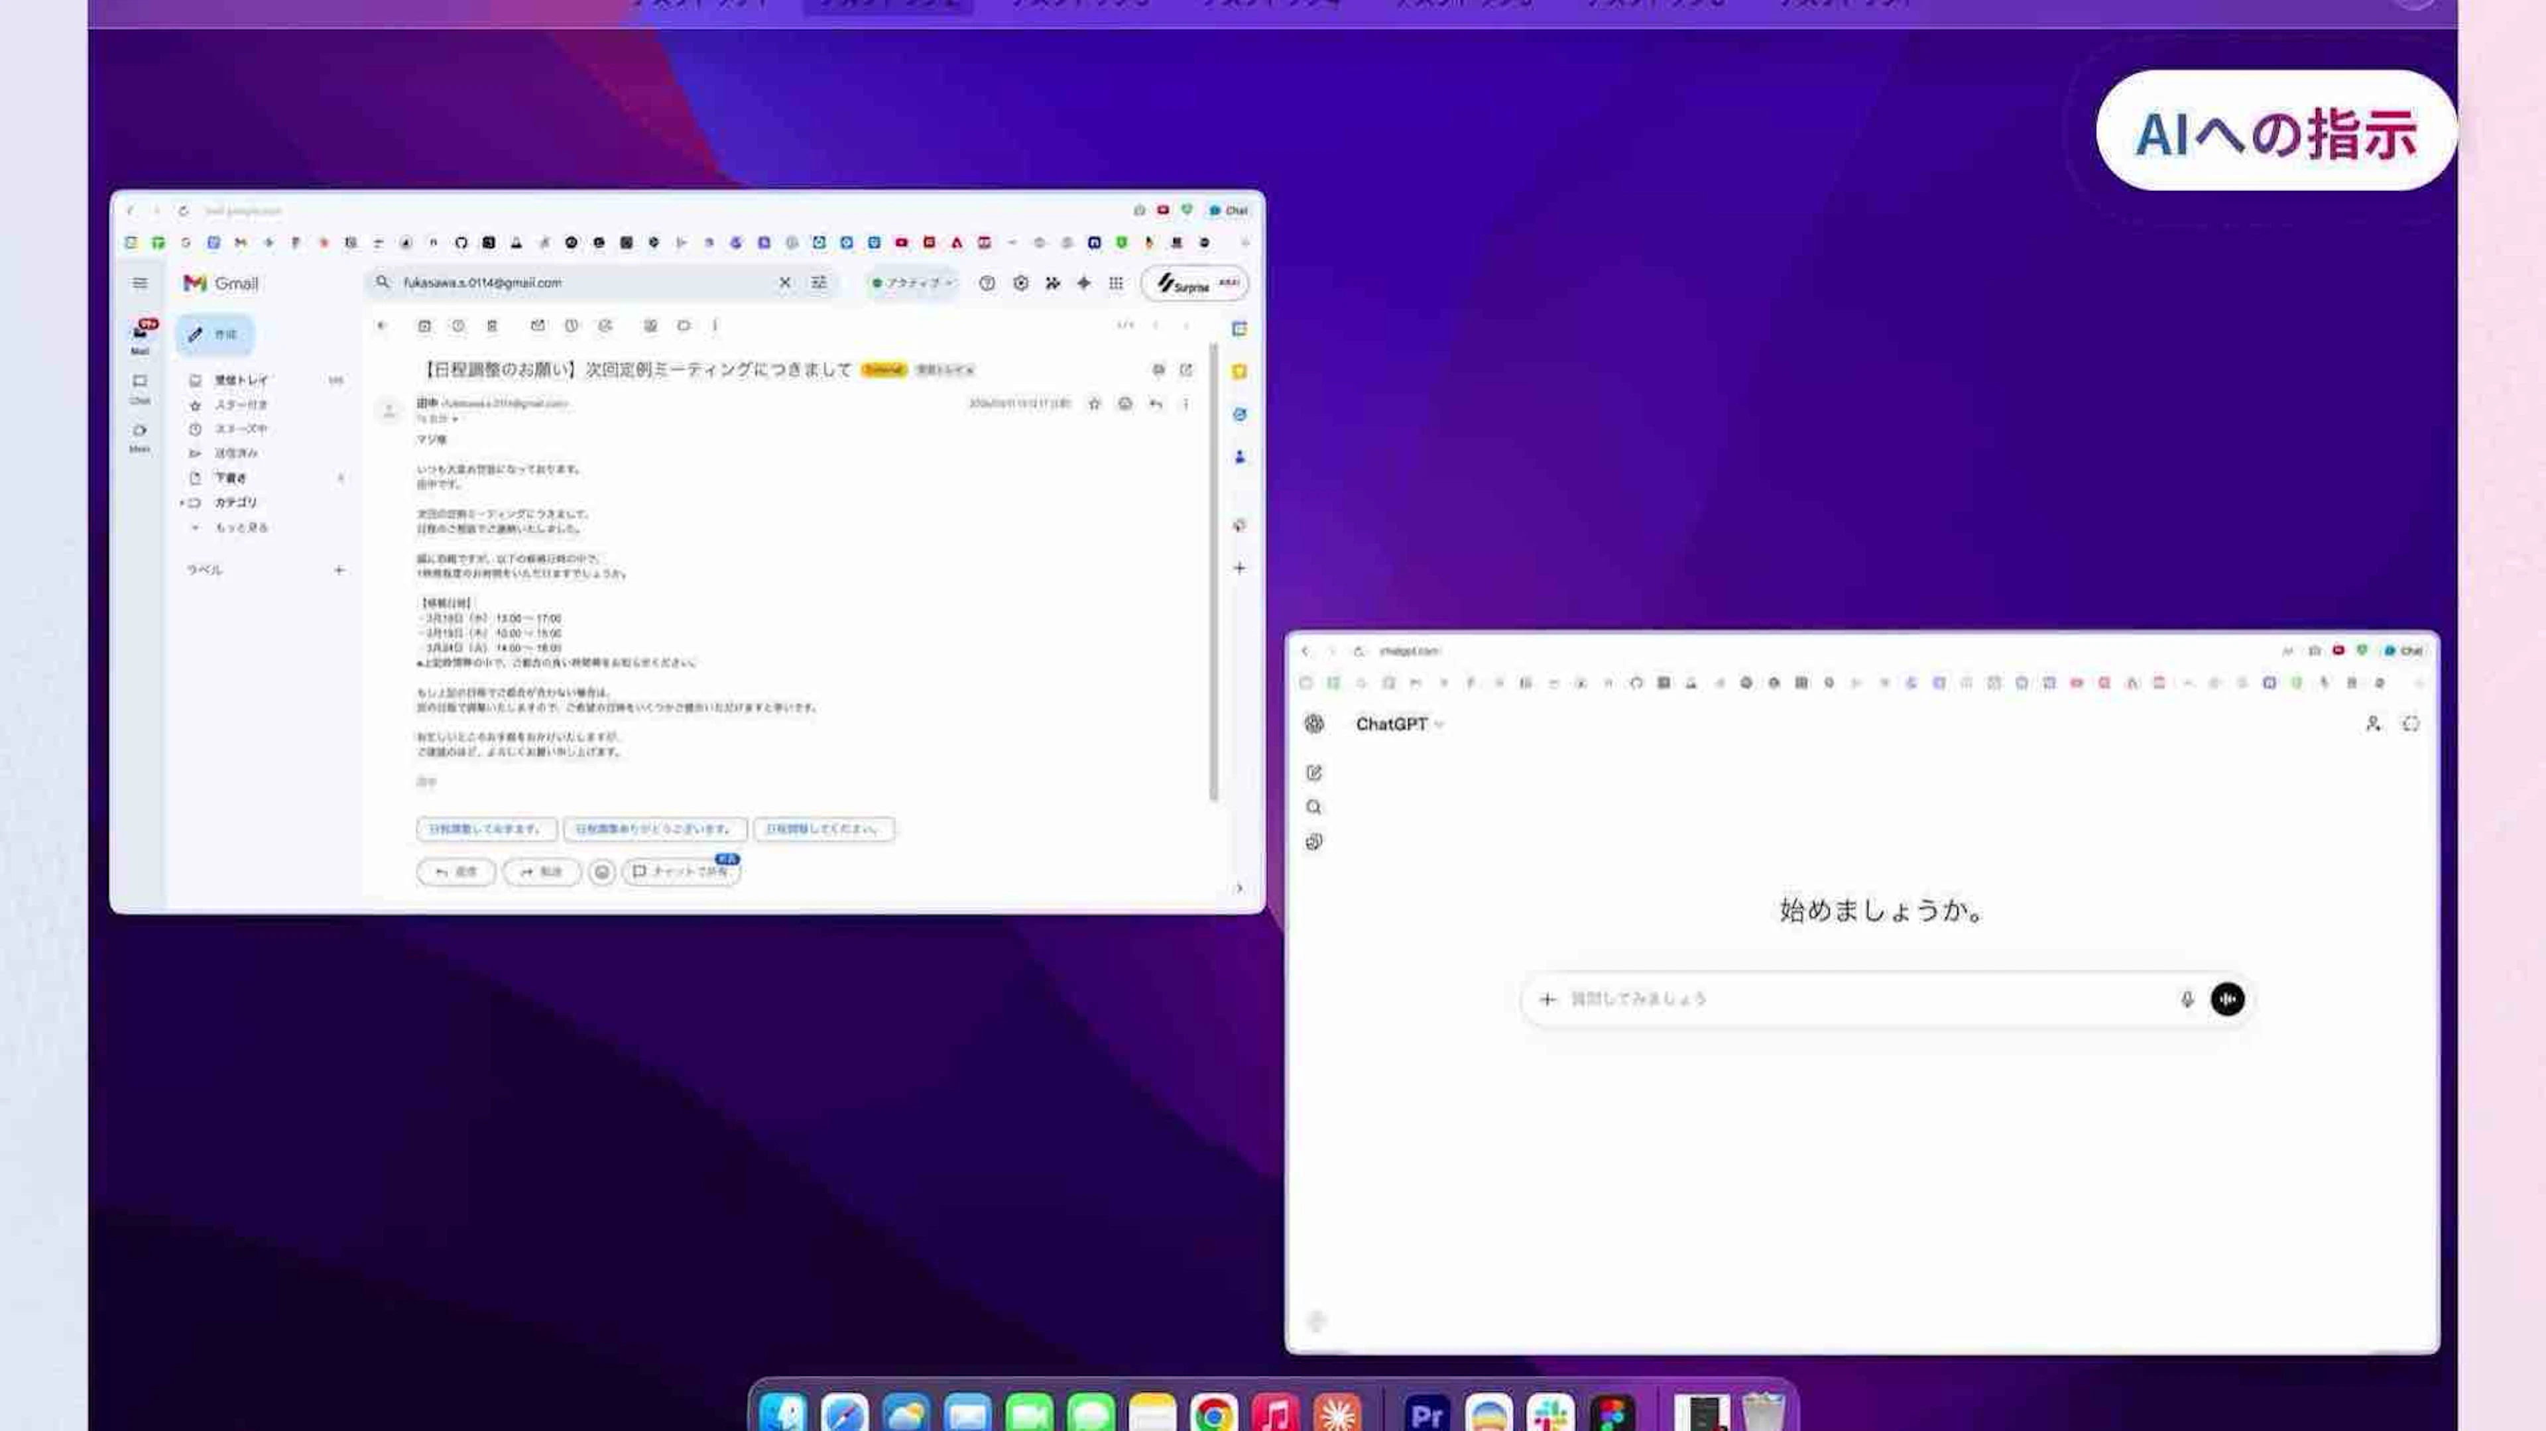Screen dimensions: 2546x1431
Task: Select the Inbox folder in Gmail sidebar
Action: click(241, 380)
